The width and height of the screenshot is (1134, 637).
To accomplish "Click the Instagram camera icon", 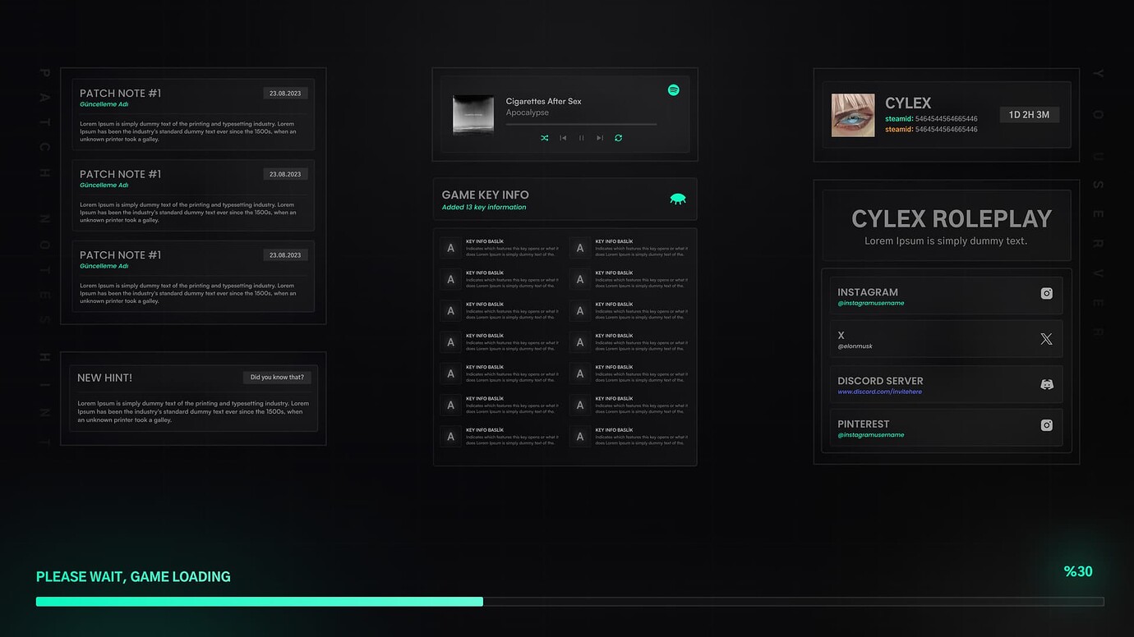I will (1046, 293).
